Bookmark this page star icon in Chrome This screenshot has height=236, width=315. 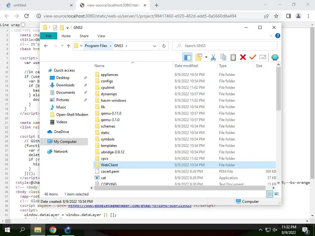[276, 16]
